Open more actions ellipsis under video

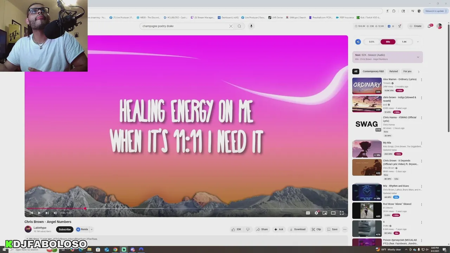(x=345, y=229)
